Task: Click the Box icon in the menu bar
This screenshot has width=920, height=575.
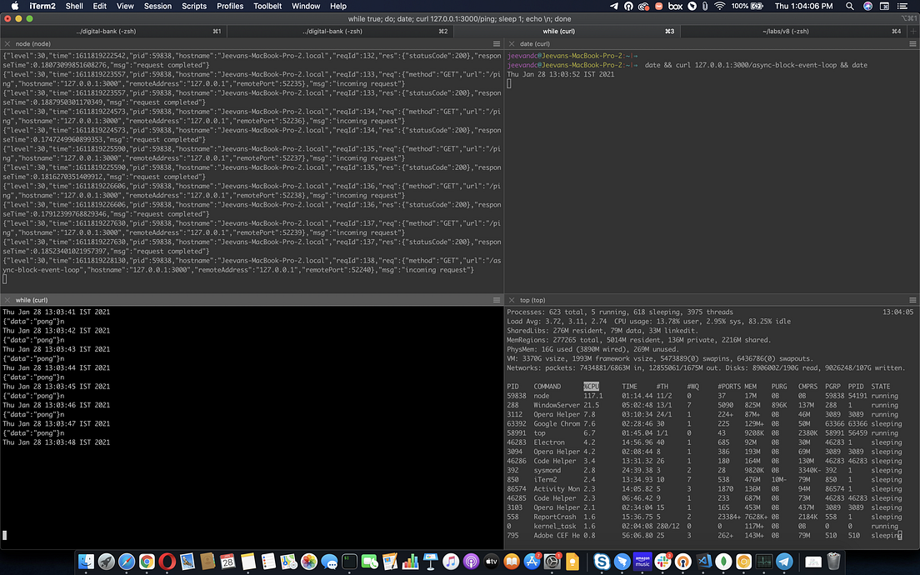Action: (x=674, y=6)
